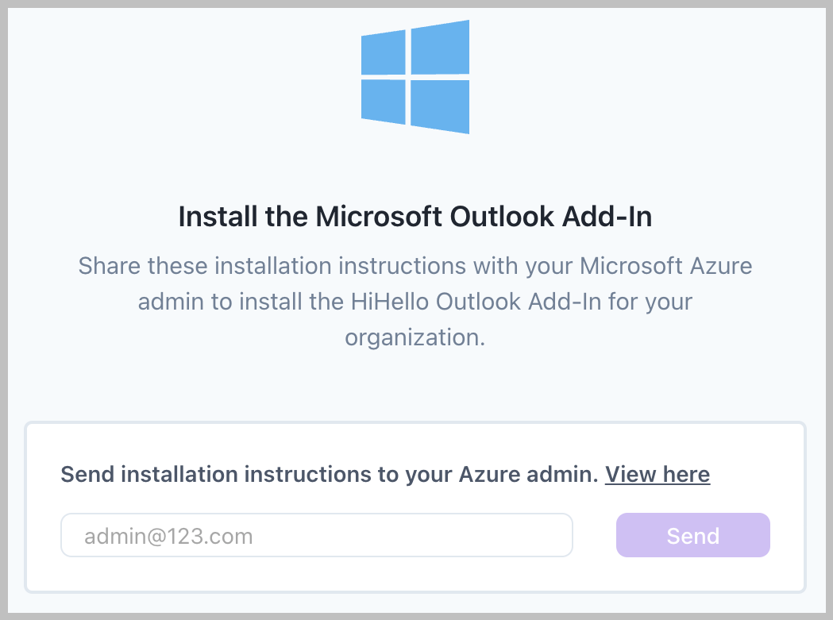Open the 'View here' instructions link

click(x=658, y=474)
